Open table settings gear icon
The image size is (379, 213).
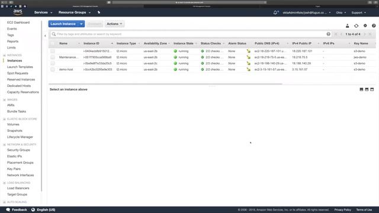click(365, 25)
